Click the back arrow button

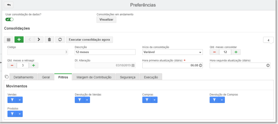(9, 5)
